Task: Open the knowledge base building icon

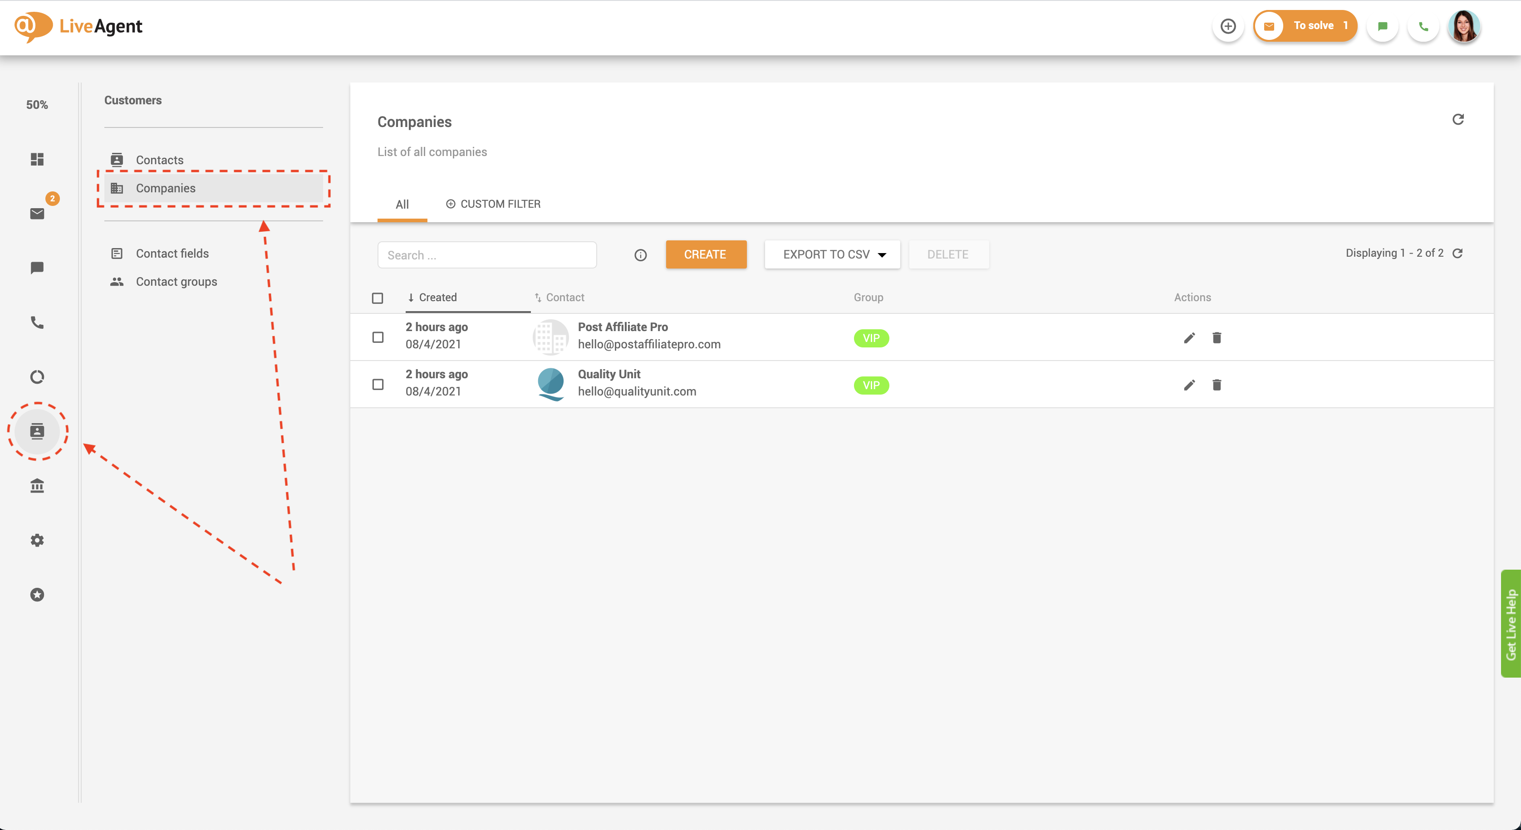Action: (37, 486)
